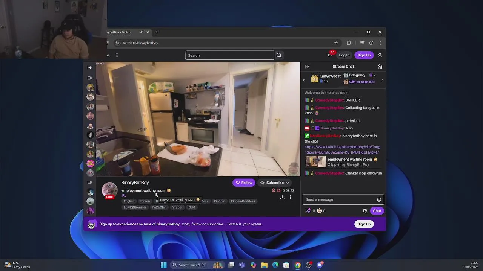
Task: Open the channel points balance icon
Action: 319,211
